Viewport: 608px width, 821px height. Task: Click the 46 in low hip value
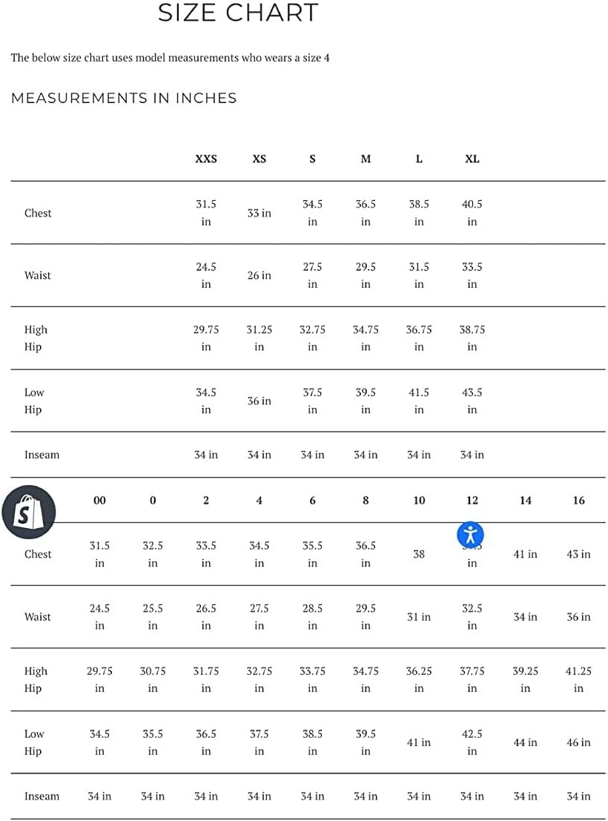pos(578,742)
